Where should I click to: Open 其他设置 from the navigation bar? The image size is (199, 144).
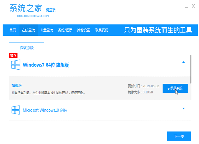(83, 30)
